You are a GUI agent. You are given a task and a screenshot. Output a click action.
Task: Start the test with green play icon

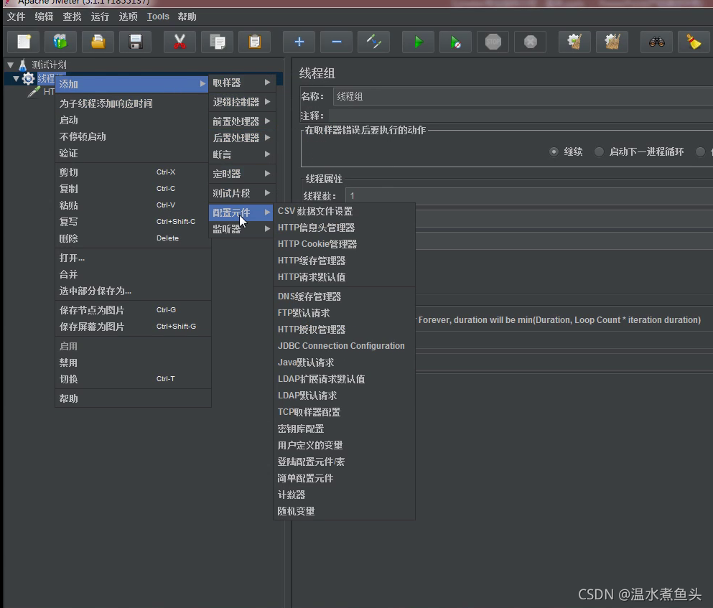(418, 42)
